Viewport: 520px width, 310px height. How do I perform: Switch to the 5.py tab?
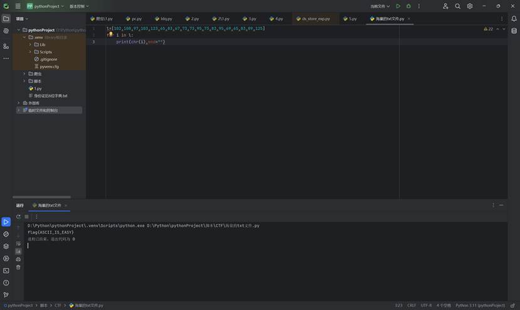[350, 19]
